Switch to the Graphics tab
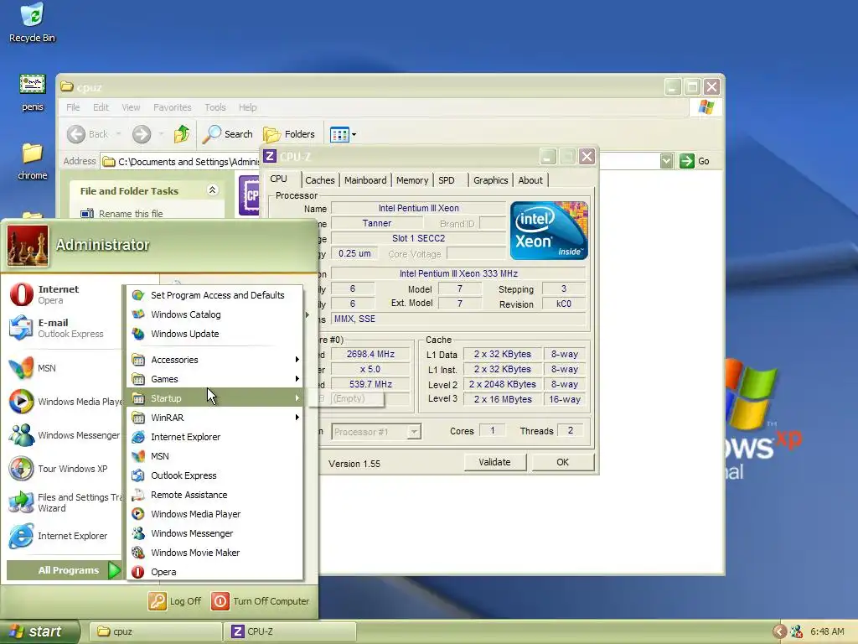Viewport: 858px width, 644px height. (x=490, y=180)
